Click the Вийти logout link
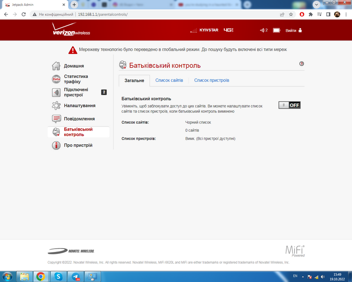Screen dimensions: 352x282 [x=294, y=31]
